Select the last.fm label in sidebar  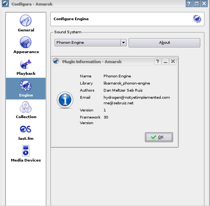click(x=26, y=138)
